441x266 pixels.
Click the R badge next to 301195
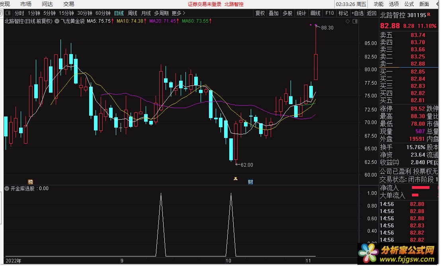pos(429,14)
